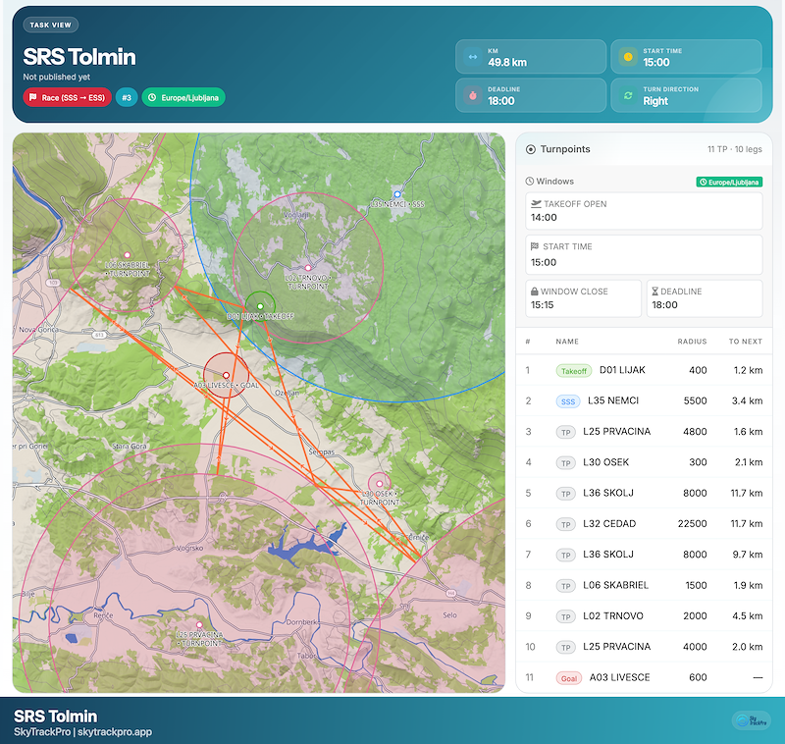
Task: Select the L25 PRVACINA name in row 10
Action: [617, 647]
